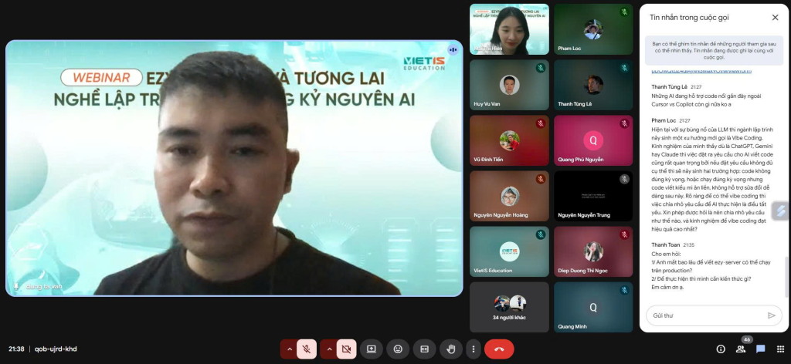Open audio settings chevron beside microphone
The width and height of the screenshot is (791, 364).
coord(289,349)
